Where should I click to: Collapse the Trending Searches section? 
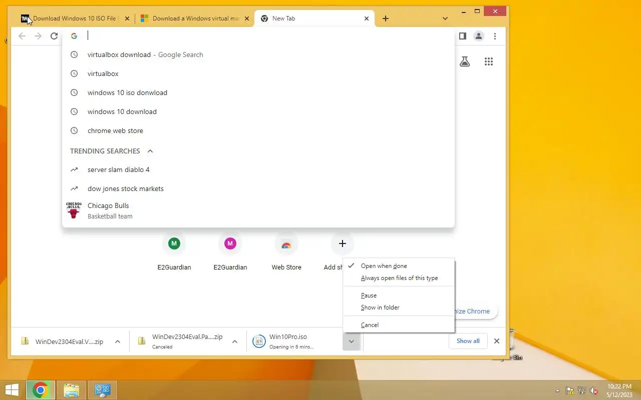[x=150, y=151]
